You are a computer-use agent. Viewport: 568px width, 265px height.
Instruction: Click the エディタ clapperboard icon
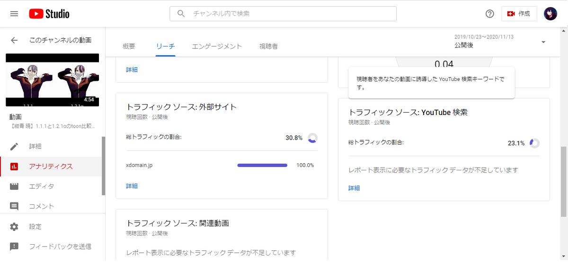click(x=14, y=186)
